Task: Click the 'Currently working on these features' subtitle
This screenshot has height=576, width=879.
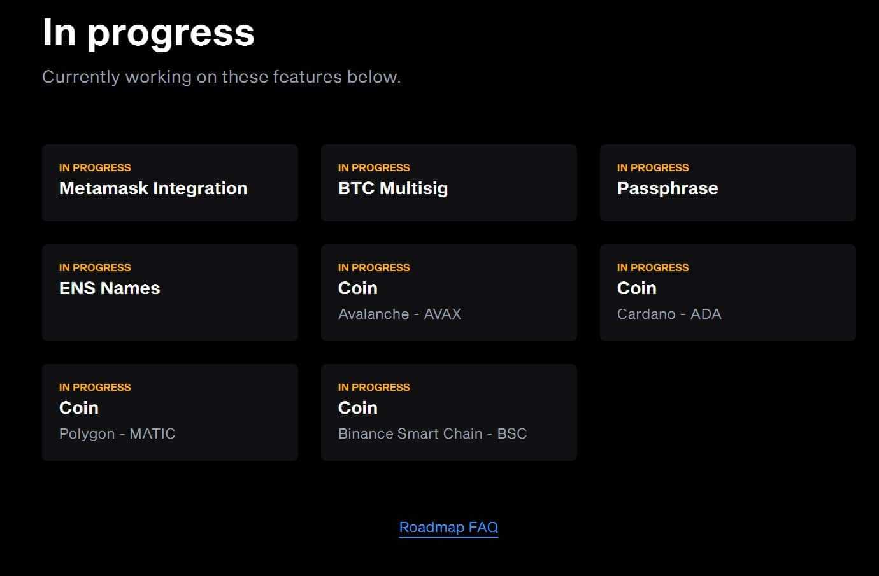Action: pos(221,77)
